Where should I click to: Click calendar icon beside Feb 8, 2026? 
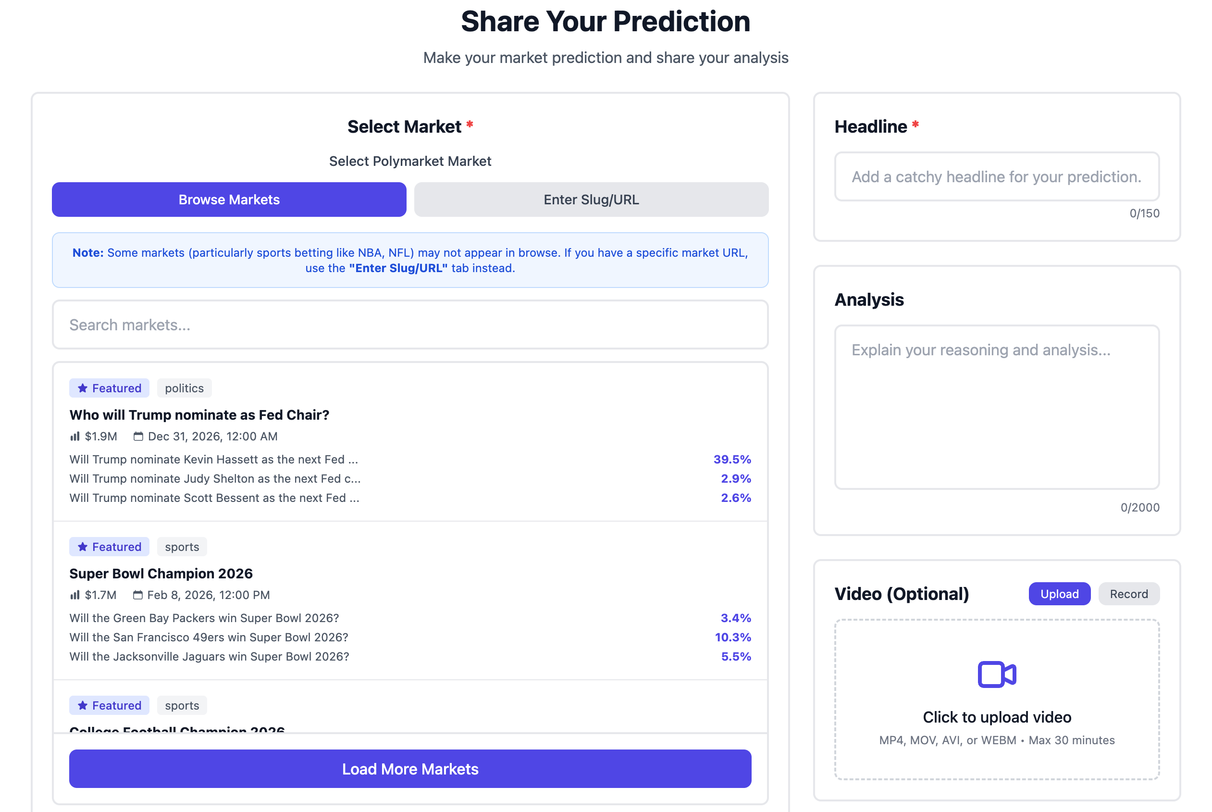pyautogui.click(x=137, y=595)
